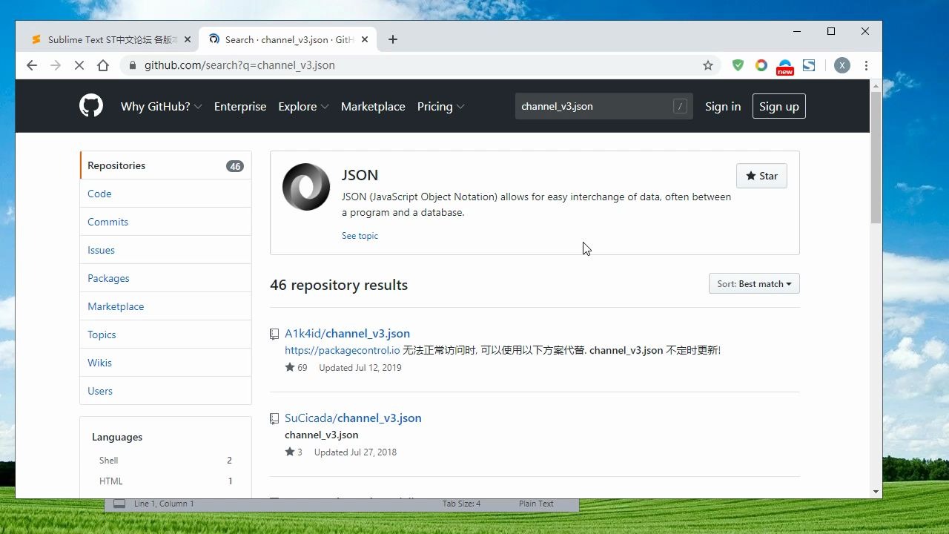Click the repo icon beside SuCicada/channel_v3.json
949x534 pixels.
tap(274, 418)
